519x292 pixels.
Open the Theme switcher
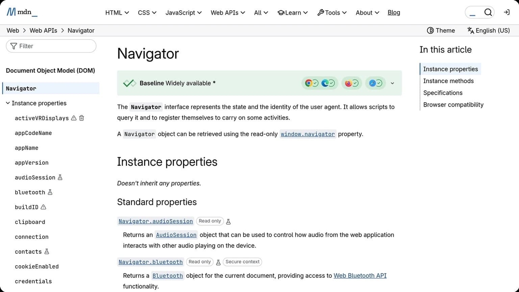[x=441, y=30]
